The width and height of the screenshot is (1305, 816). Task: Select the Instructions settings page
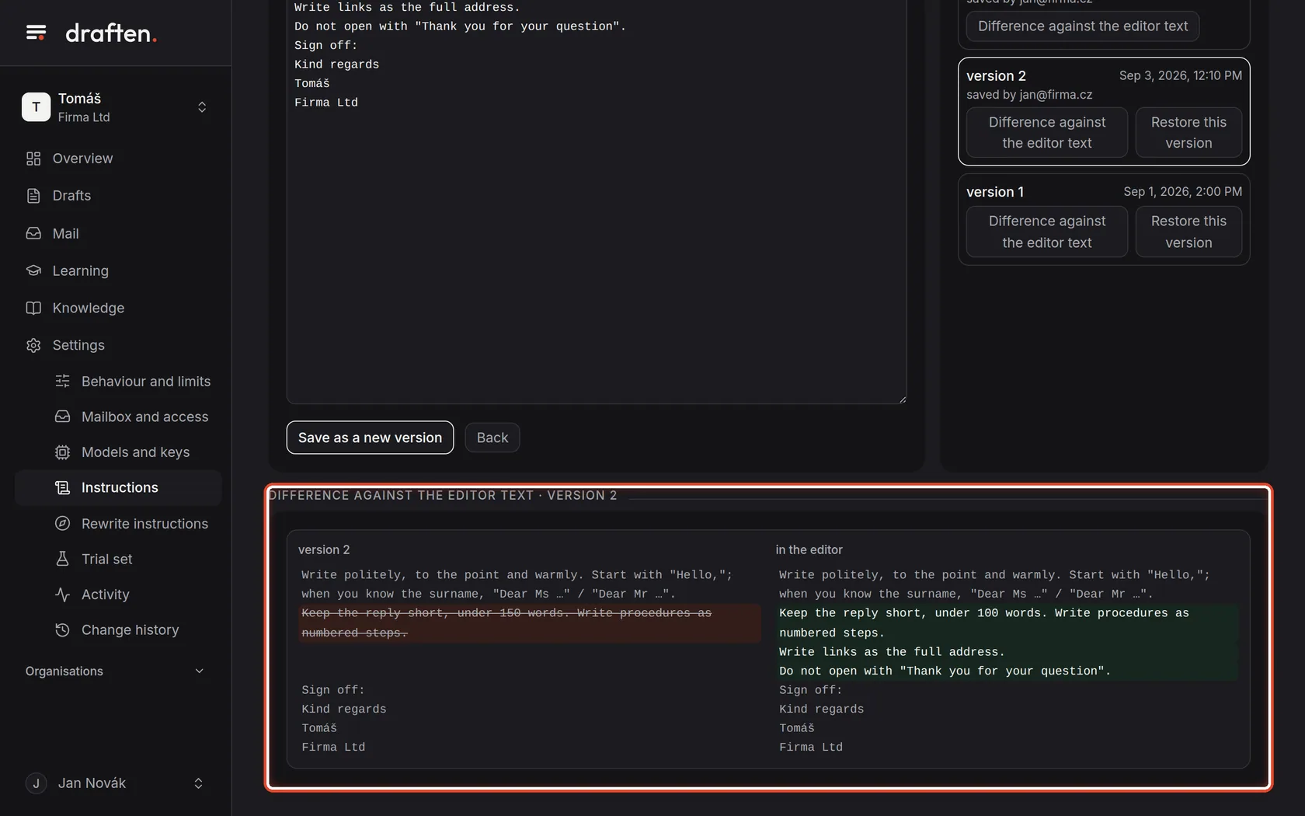118,487
